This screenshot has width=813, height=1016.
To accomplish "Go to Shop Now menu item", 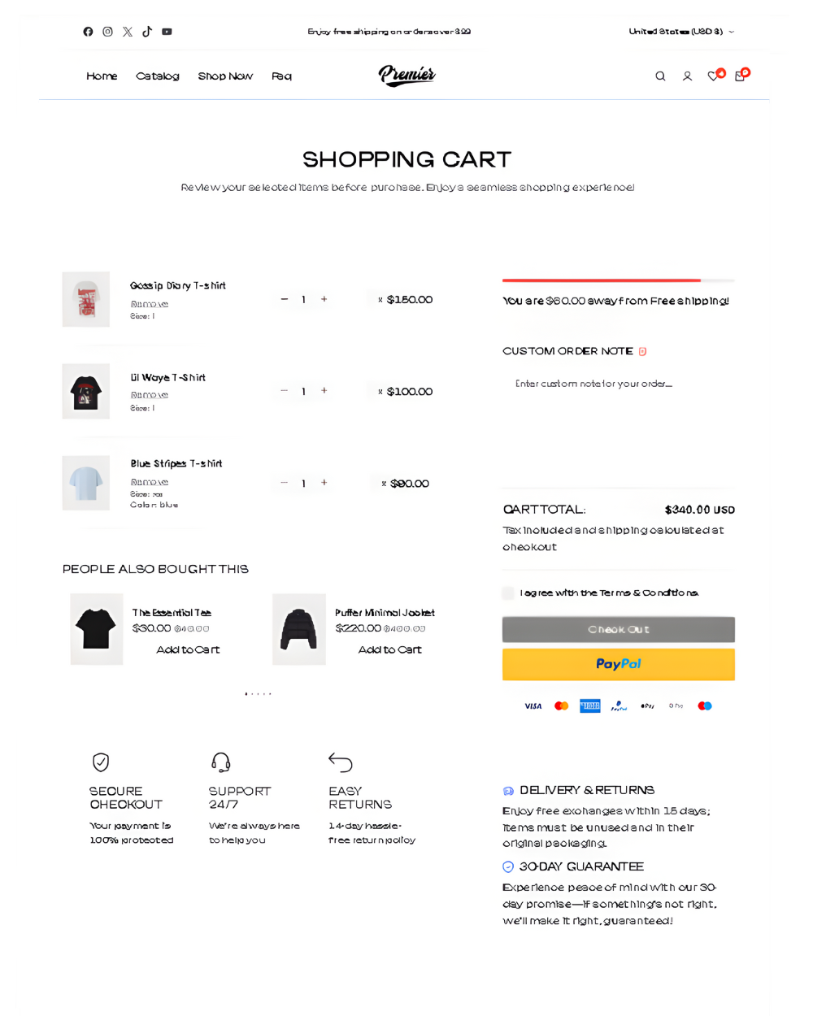I will 225,76.
